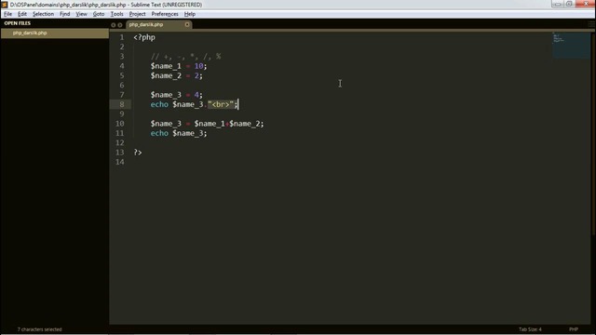596x335 pixels.
Task: Open the View menu
Action: pyautogui.click(x=81, y=14)
